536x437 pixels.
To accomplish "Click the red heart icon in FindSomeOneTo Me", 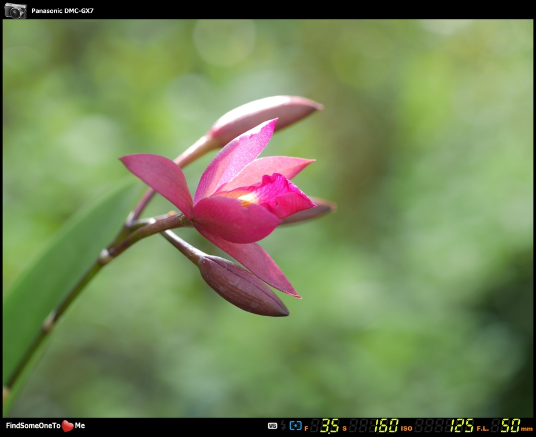I will pyautogui.click(x=68, y=425).
